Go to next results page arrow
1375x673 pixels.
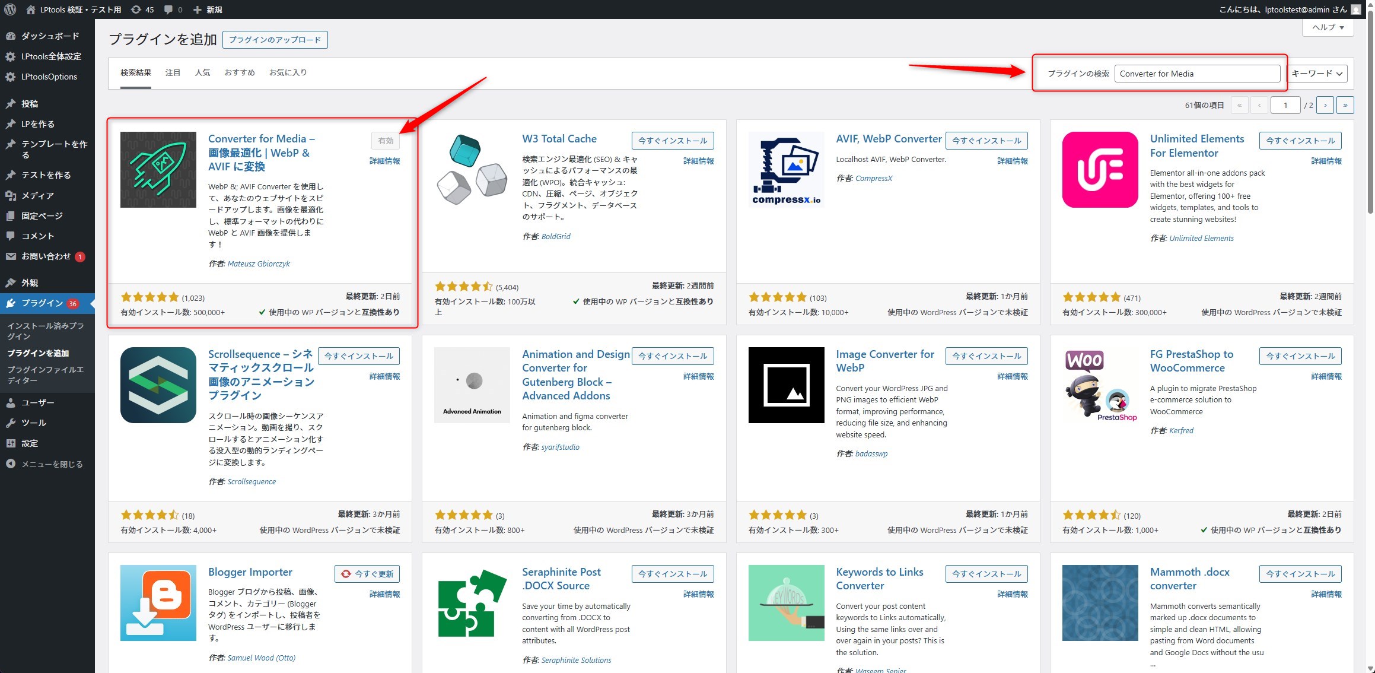[x=1325, y=105]
